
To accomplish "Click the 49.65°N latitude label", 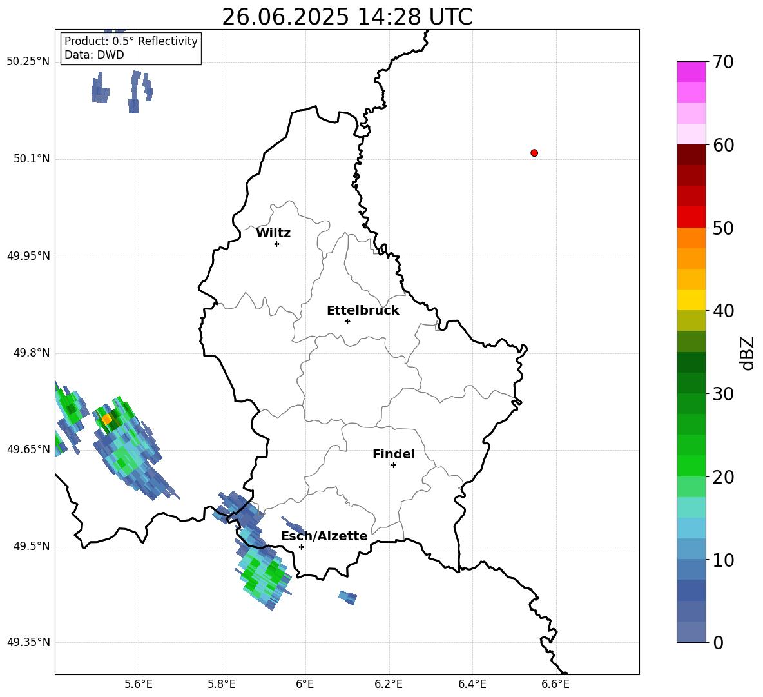I will pyautogui.click(x=28, y=449).
